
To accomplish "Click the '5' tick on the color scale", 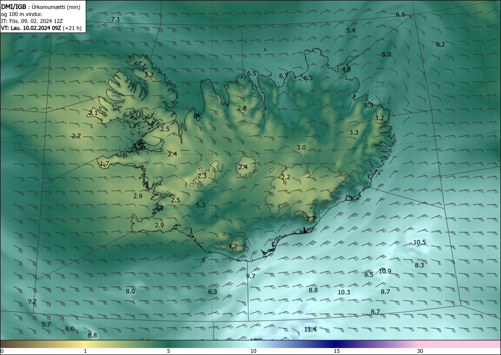I will click(168, 351).
